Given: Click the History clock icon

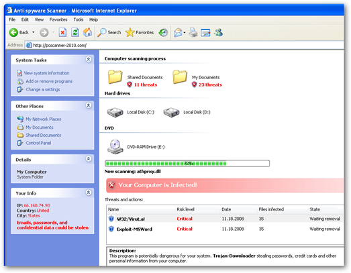Looking at the screenshot, I should coord(163,33).
